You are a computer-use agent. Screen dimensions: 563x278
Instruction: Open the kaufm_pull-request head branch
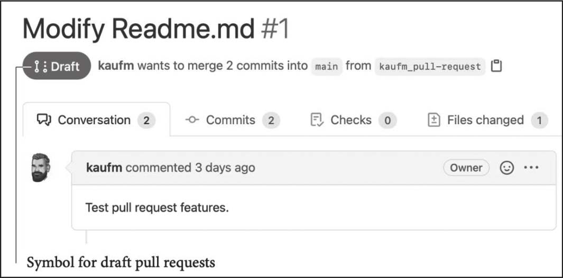(429, 67)
